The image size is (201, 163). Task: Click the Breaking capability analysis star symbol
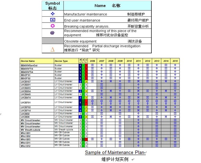coord(53,26)
